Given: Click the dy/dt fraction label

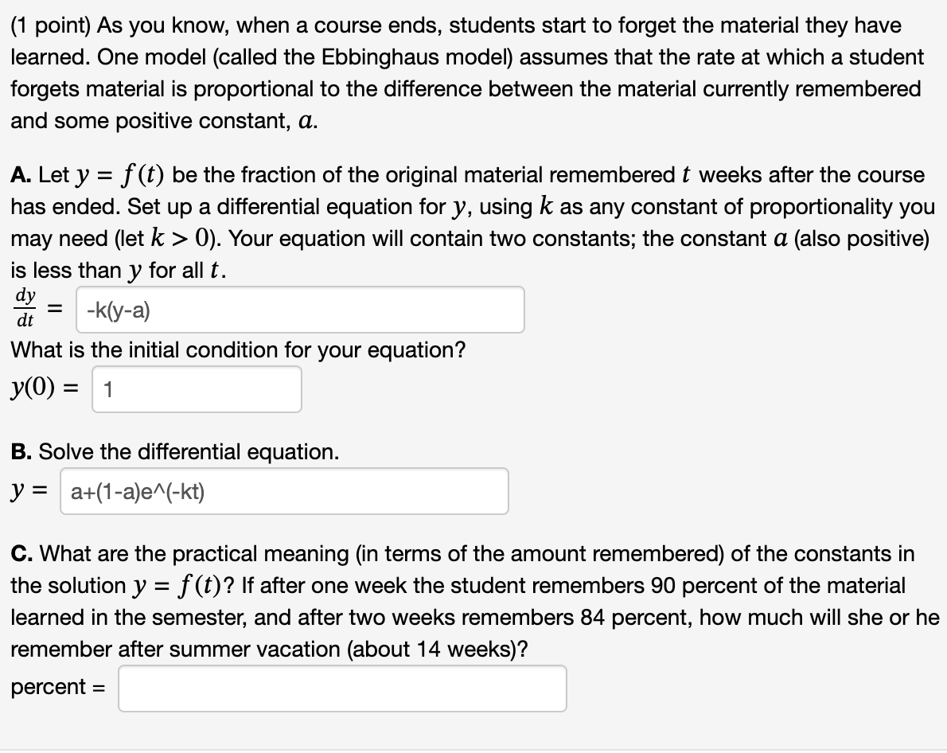Looking at the screenshot, I should (25, 308).
